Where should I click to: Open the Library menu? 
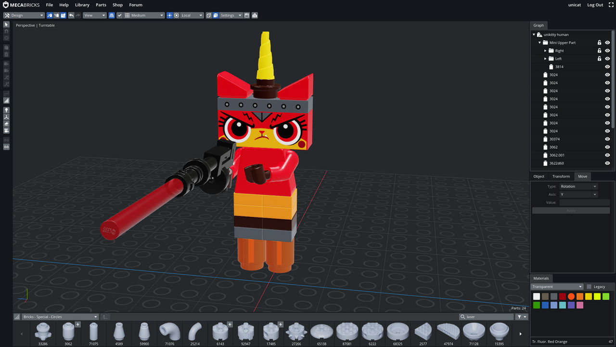(82, 5)
